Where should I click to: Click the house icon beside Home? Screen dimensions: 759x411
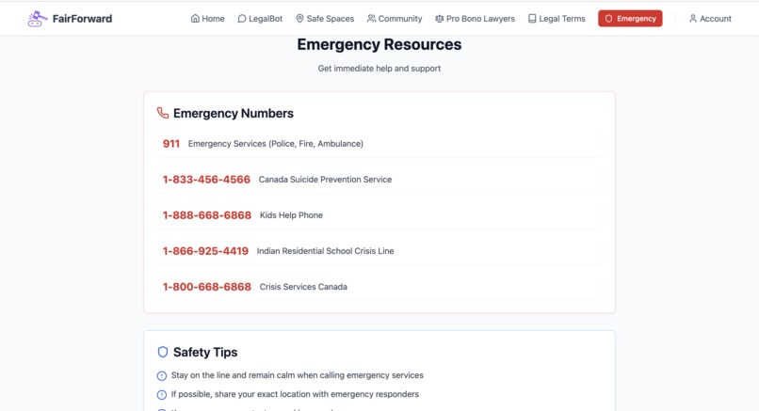195,19
